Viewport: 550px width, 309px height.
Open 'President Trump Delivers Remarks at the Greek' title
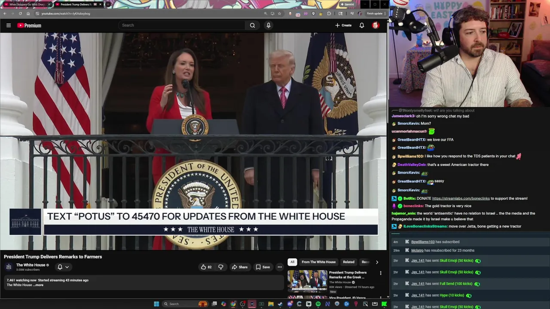(x=348, y=275)
